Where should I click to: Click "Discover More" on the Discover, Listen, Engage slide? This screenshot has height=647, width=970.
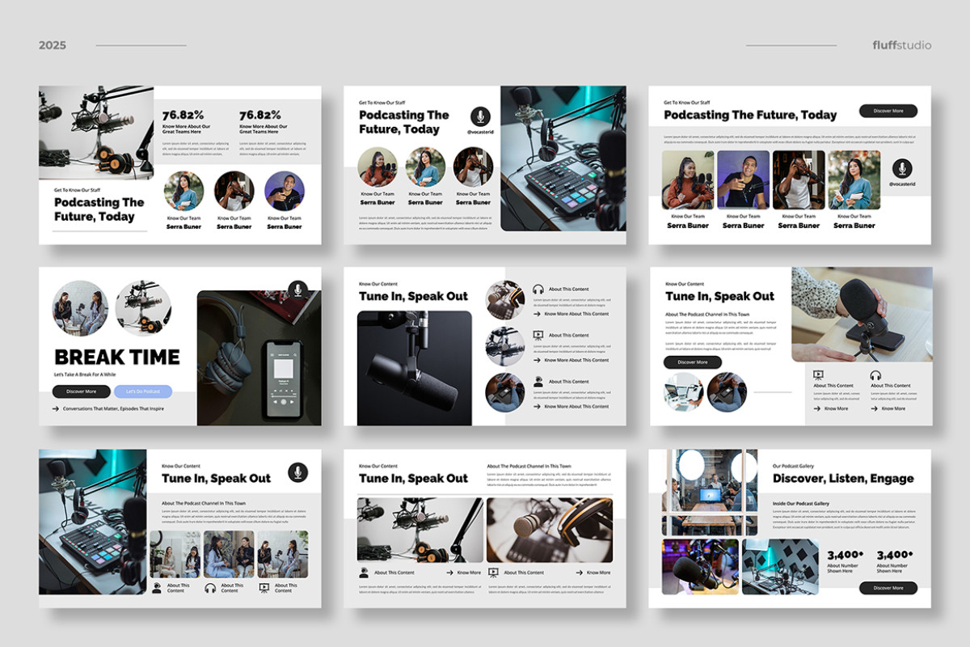coord(889,588)
